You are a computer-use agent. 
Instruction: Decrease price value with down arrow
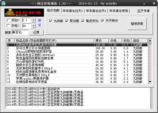pyautogui.click(x=34, y=27)
